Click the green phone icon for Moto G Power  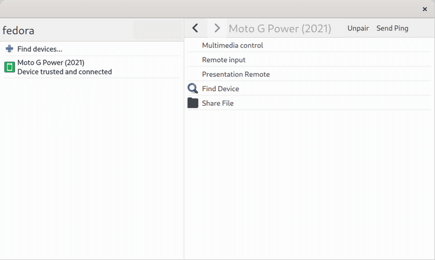(9, 67)
